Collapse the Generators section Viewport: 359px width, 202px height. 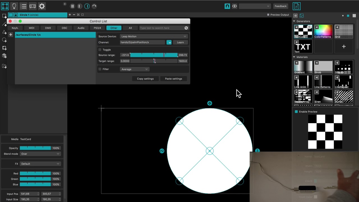coord(294,21)
